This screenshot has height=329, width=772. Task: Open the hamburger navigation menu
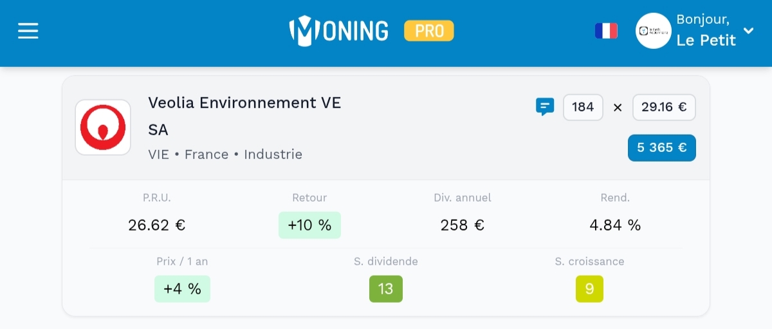(x=28, y=31)
